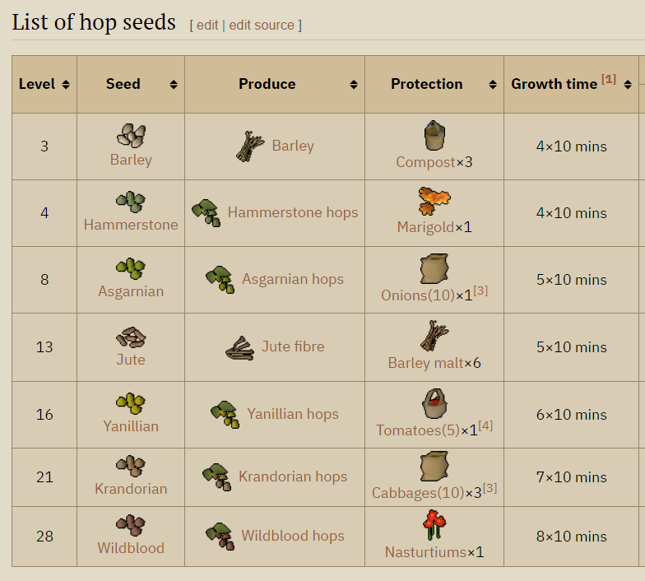Click the Barley seed icon

131,135
